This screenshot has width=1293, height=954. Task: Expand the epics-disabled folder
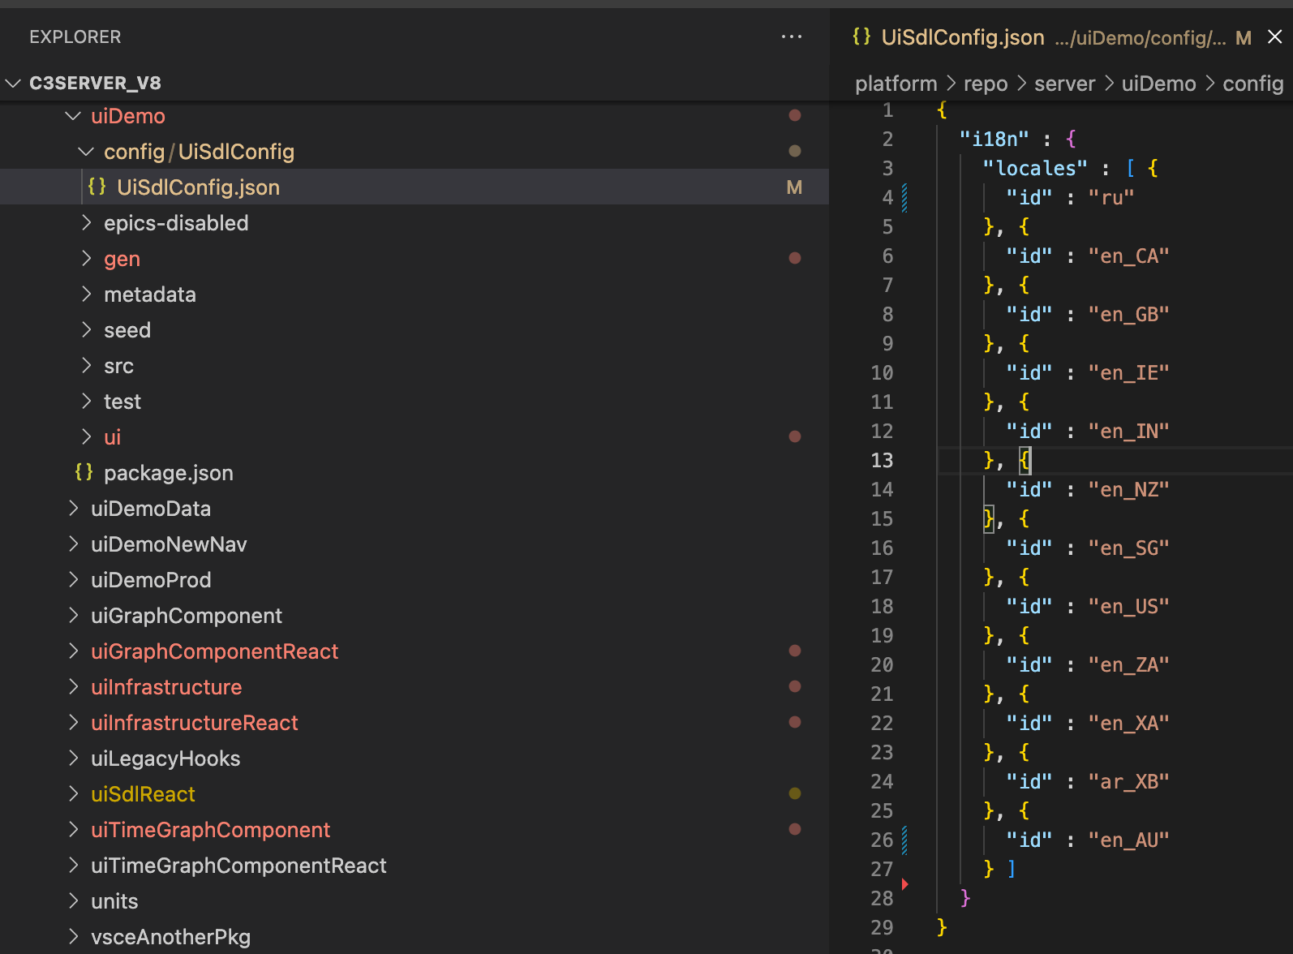click(87, 223)
